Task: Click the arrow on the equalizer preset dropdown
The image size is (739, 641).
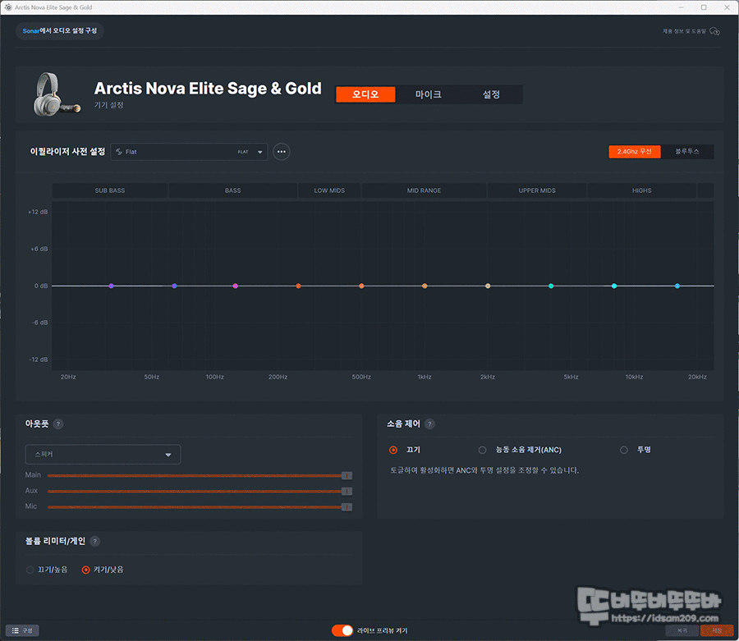Action: 259,152
